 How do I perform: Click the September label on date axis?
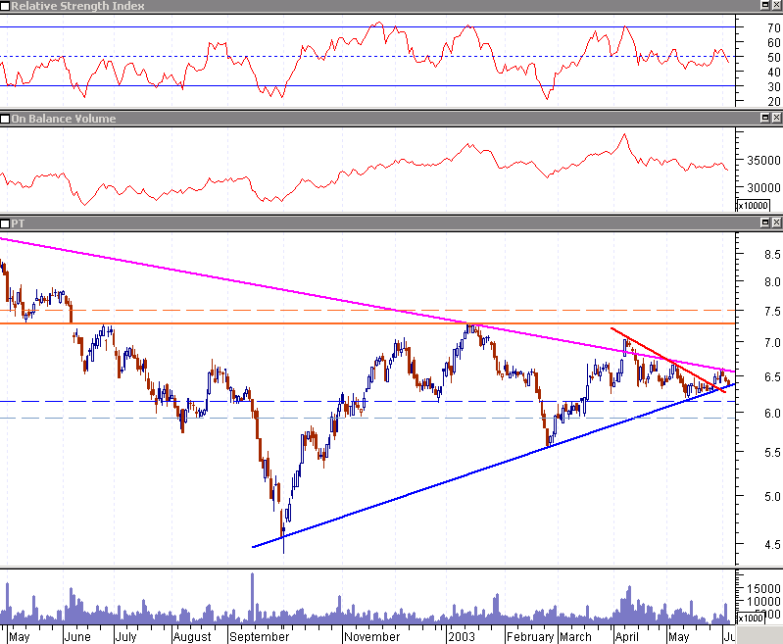(259, 637)
